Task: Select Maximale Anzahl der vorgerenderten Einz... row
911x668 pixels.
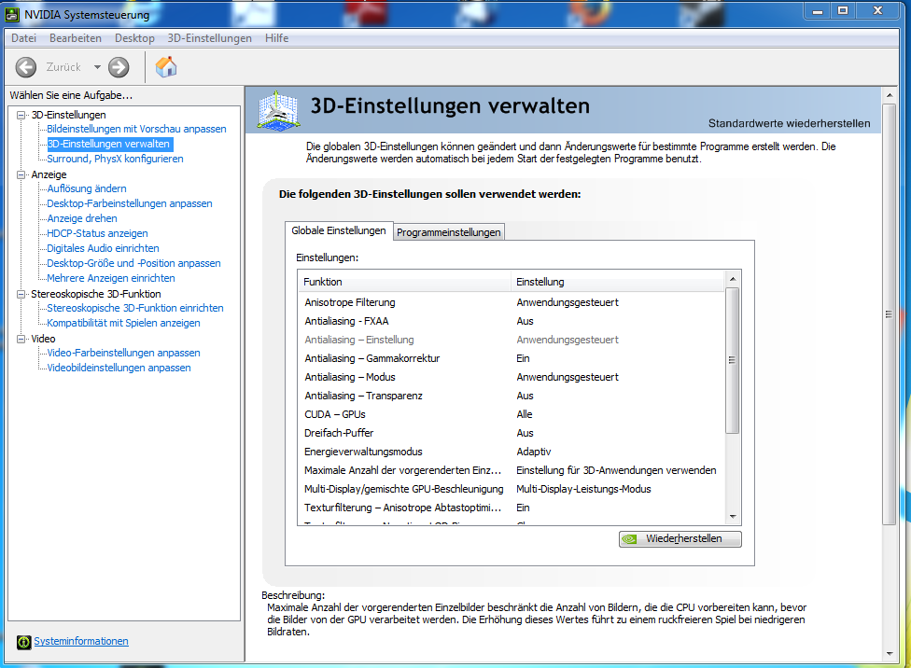Action: coord(512,470)
